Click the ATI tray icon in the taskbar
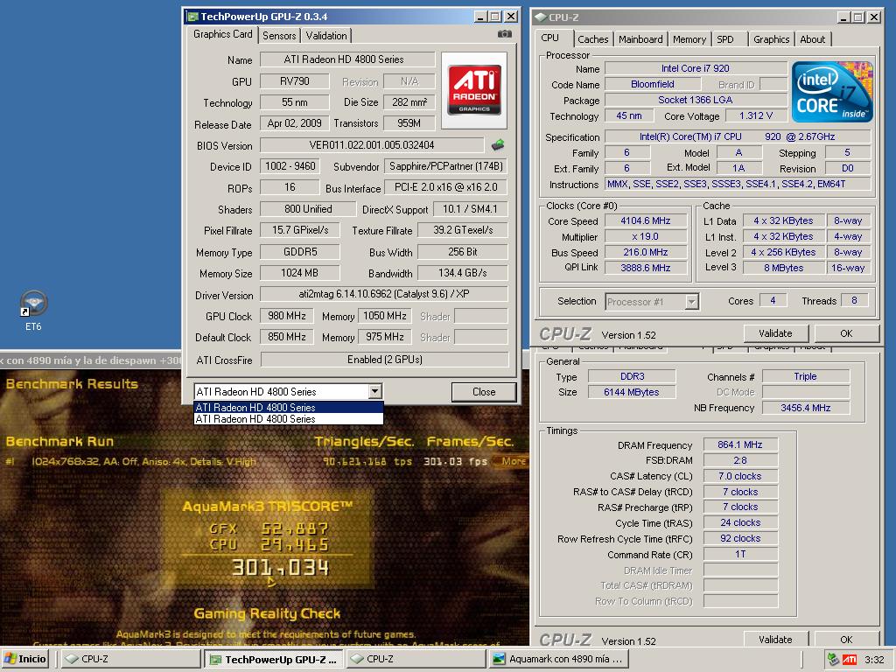The height and width of the screenshot is (672, 896). tap(850, 660)
